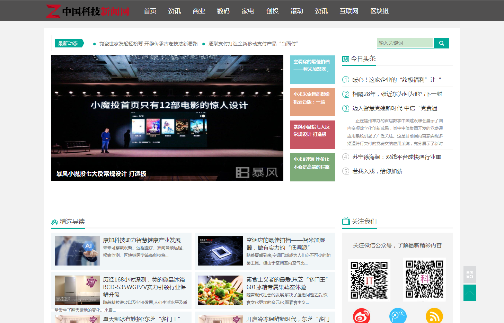Image resolution: width=504 pixels, height=323 pixels.
Task: Open the first 资讯 nav item
Action: 175,11
